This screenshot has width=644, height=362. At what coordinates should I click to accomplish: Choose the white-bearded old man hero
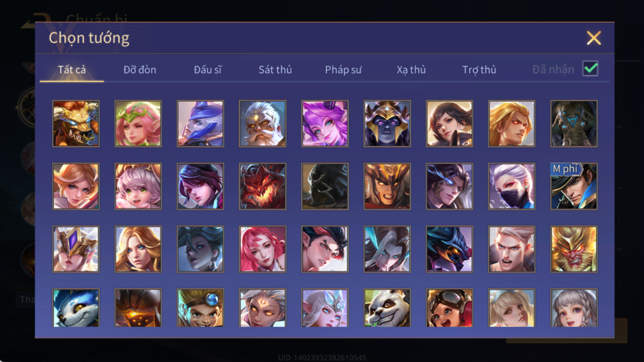[262, 124]
